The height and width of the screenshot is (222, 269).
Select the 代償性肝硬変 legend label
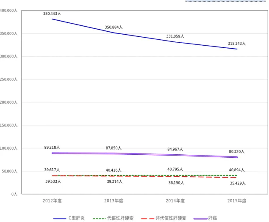click(x=120, y=218)
